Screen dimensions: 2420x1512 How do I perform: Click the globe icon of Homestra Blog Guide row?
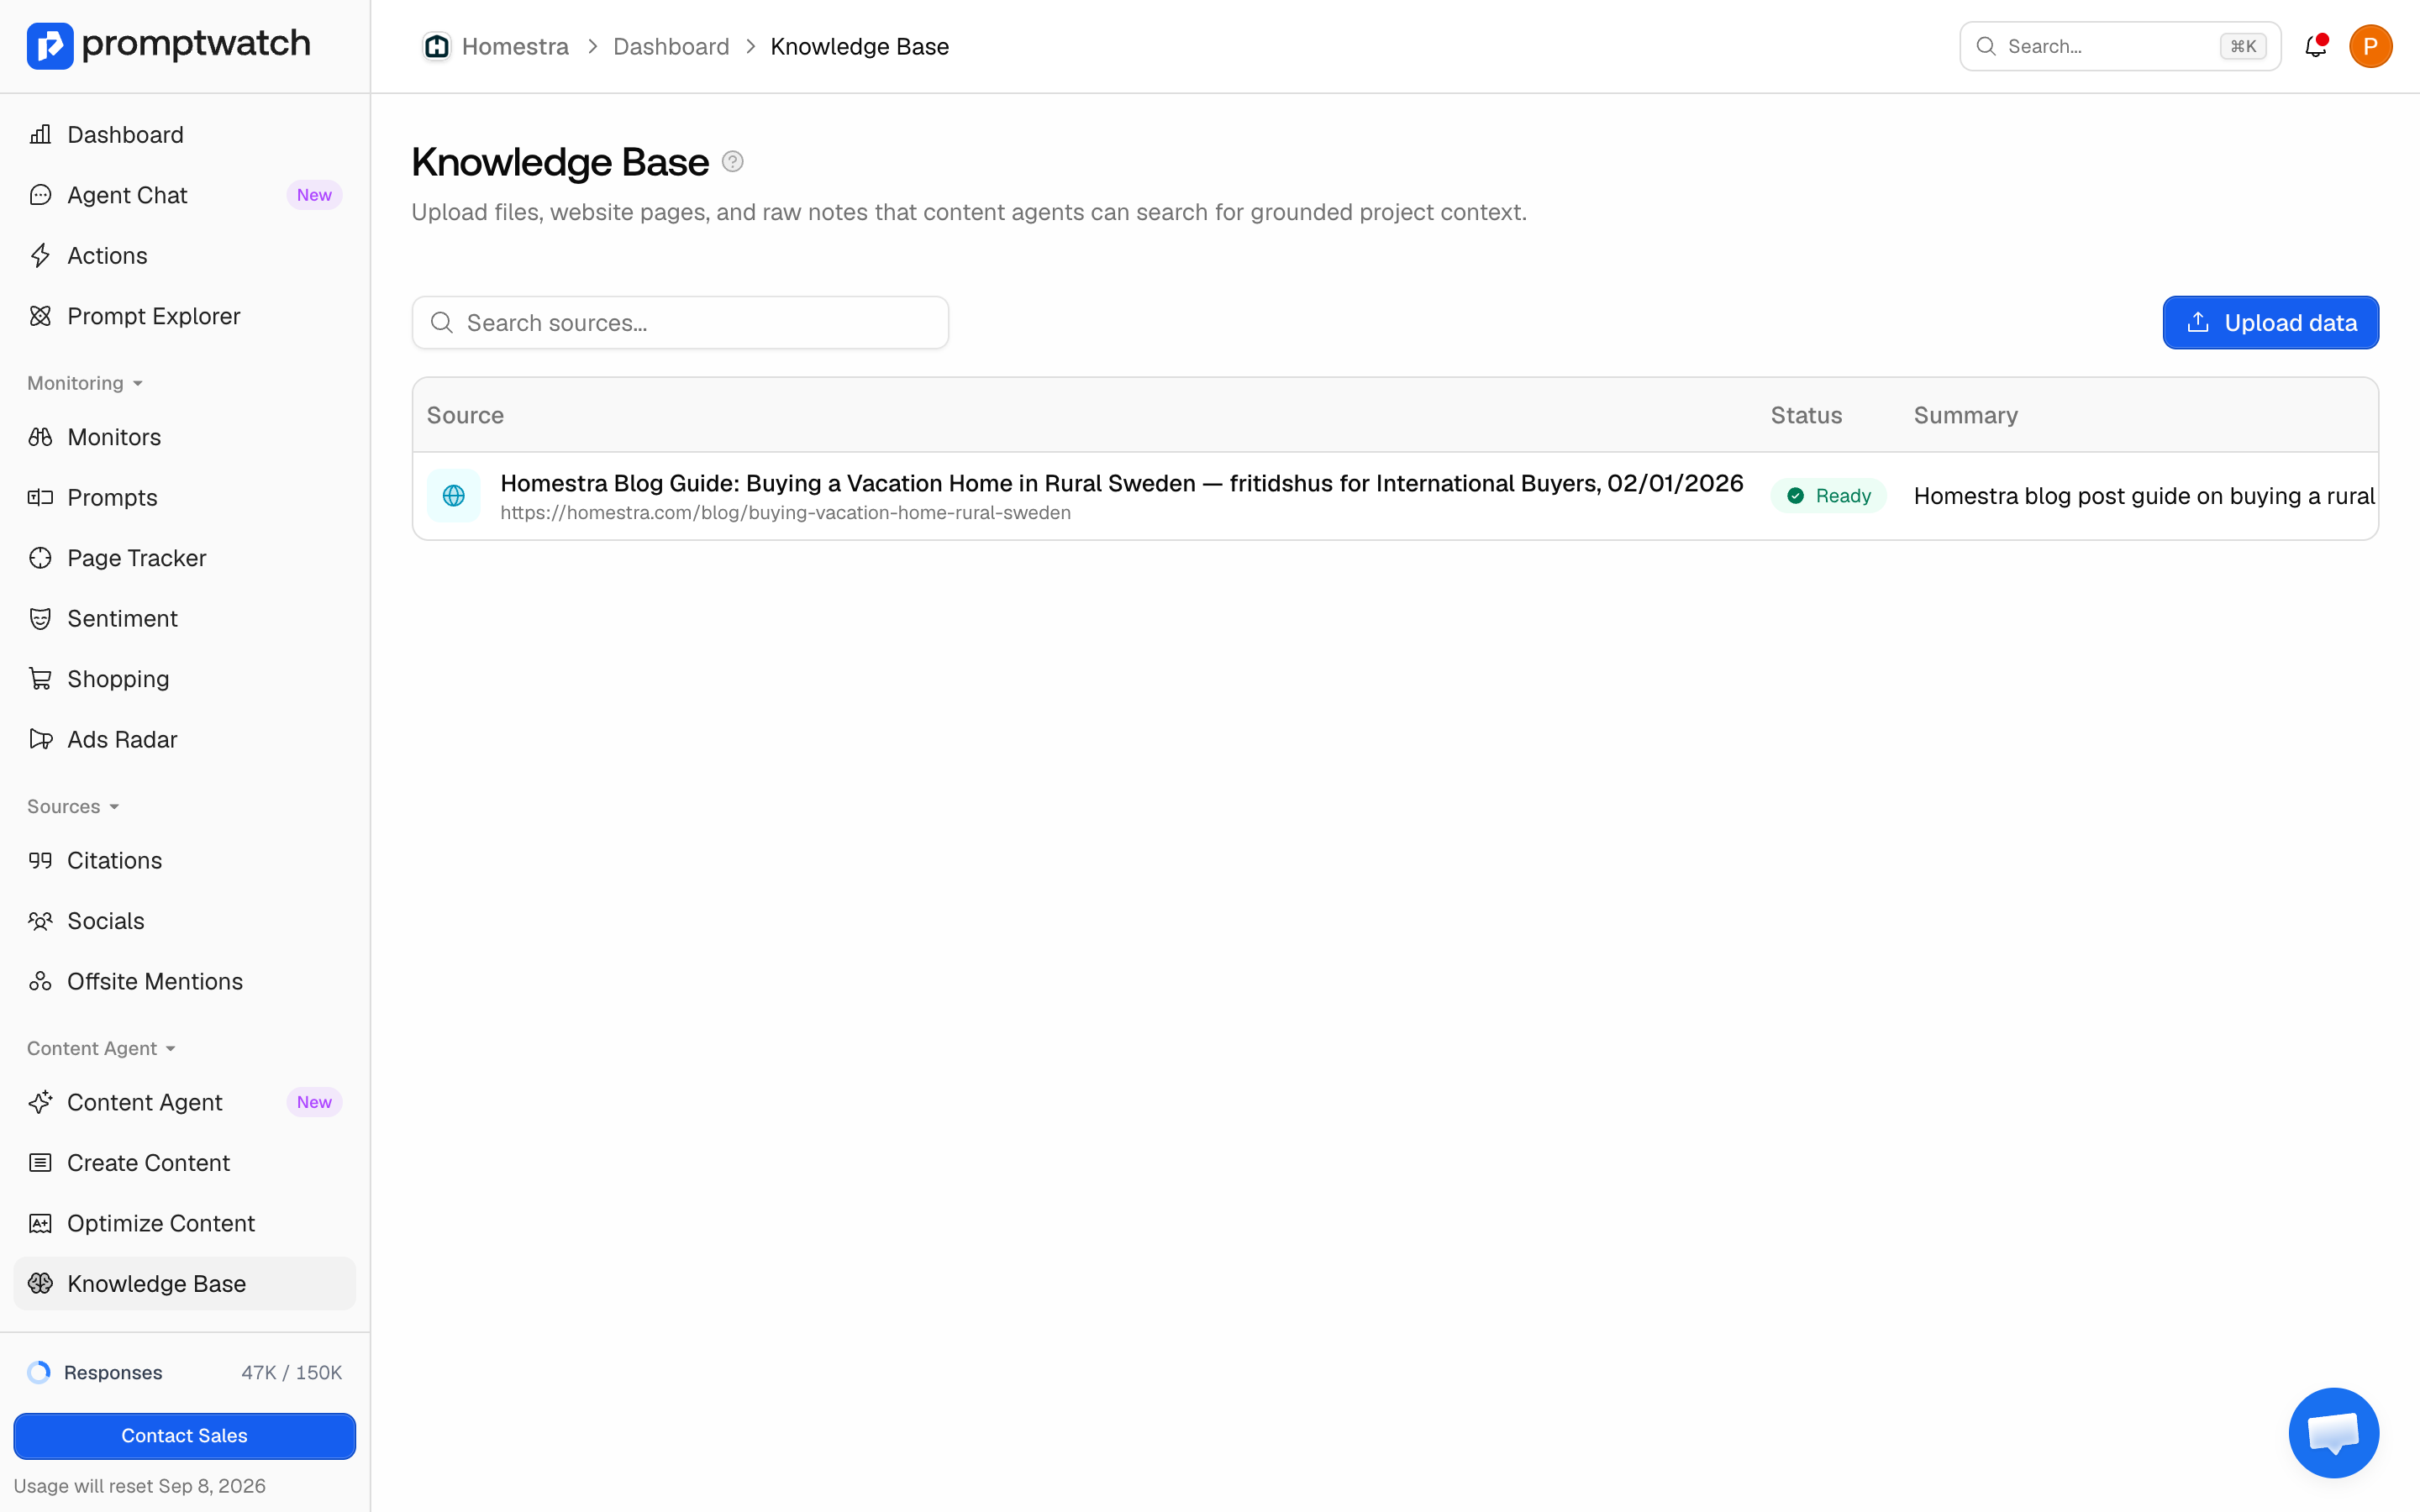[x=454, y=496]
